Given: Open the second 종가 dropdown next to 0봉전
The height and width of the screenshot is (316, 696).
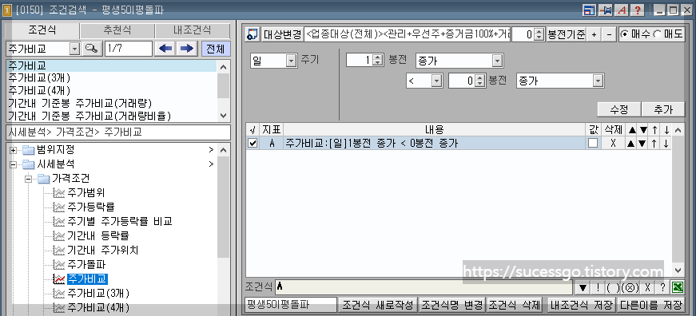Looking at the screenshot, I should (599, 81).
